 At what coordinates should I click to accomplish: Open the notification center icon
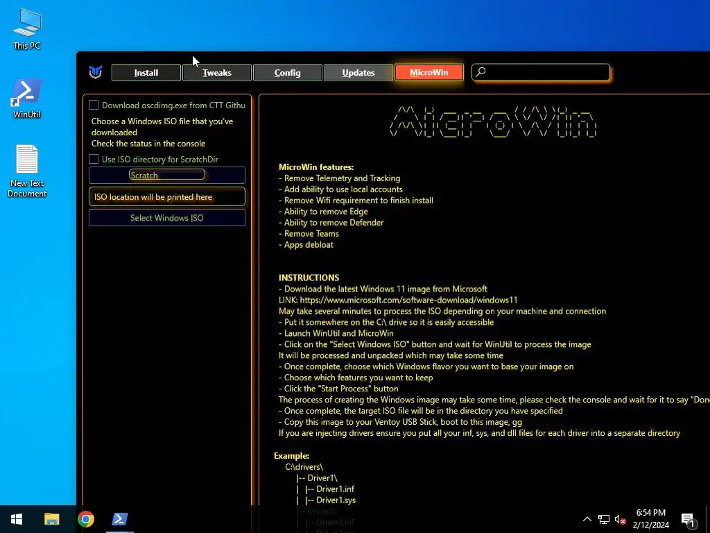pos(689,520)
